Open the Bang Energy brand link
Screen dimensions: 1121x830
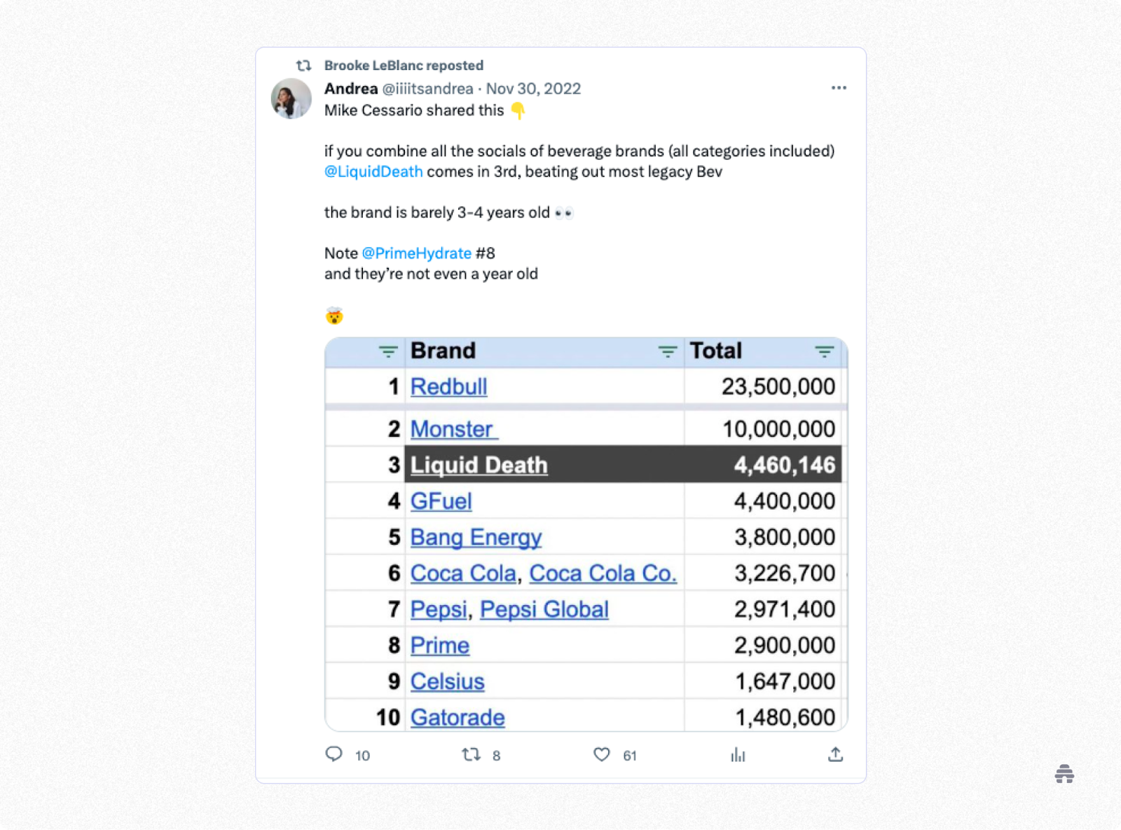pos(476,537)
